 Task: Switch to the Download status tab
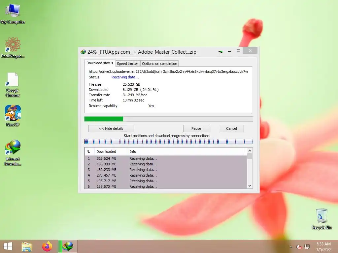pyautogui.click(x=100, y=63)
